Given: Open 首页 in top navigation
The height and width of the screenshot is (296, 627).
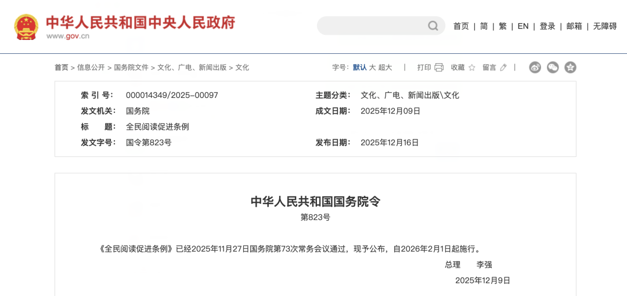Looking at the screenshot, I should click(461, 26).
